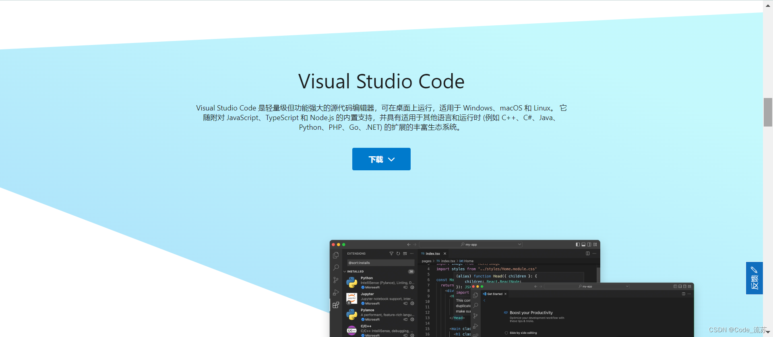
Task: Click the @sort:installs extension search field
Action: tap(380, 263)
